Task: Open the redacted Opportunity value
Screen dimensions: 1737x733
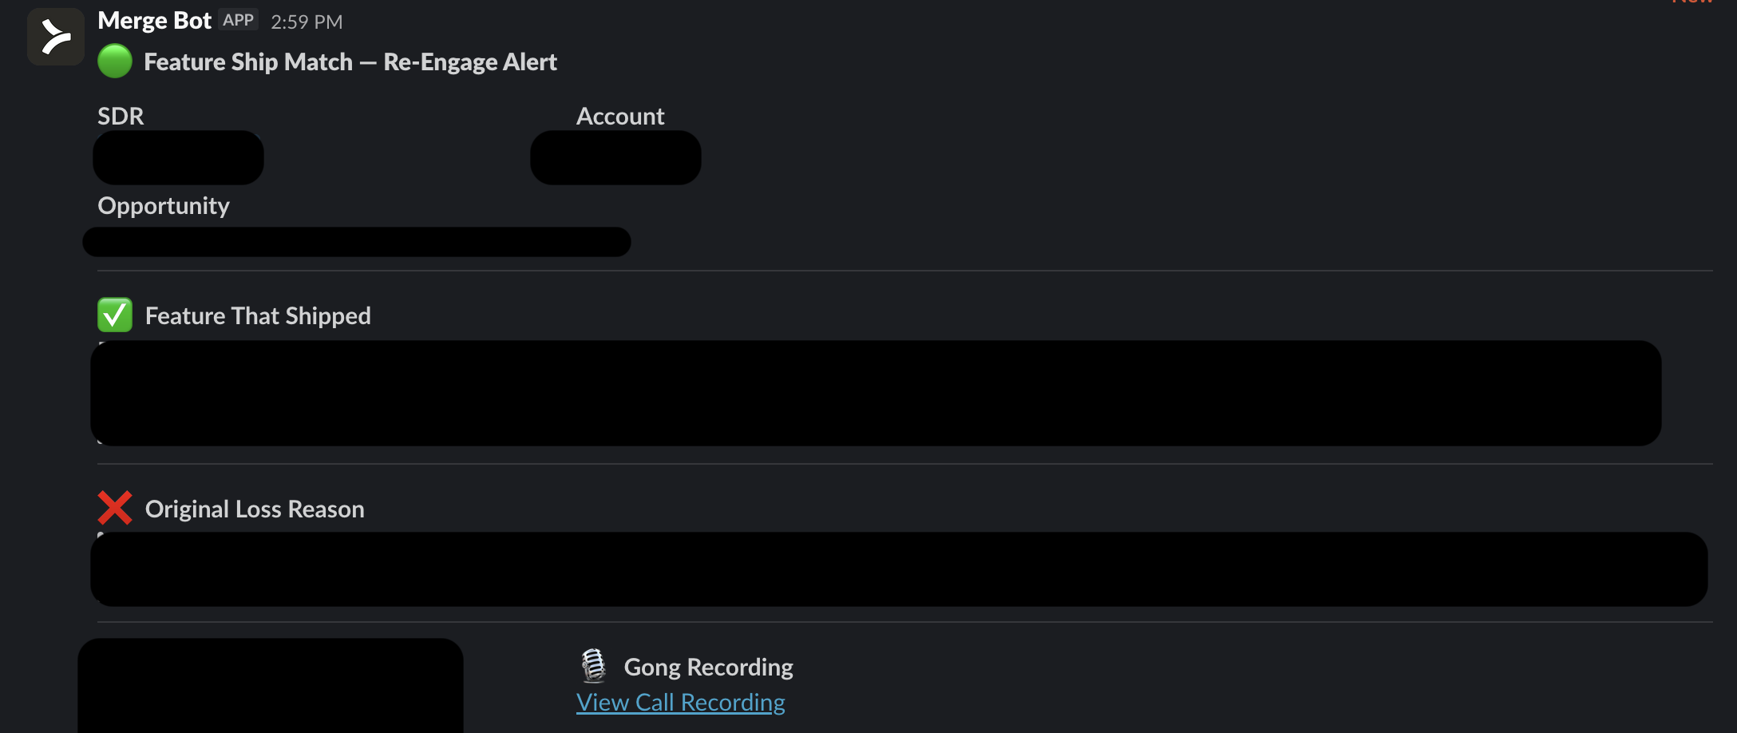Action: tap(357, 242)
